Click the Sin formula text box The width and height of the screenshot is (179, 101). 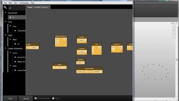(x=82, y=40)
